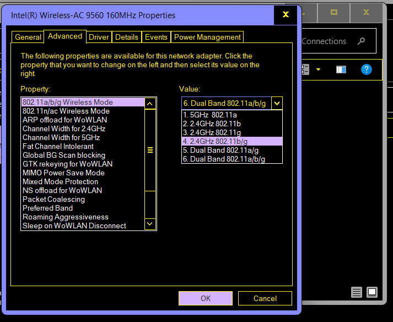Open the Driver tab

point(99,37)
